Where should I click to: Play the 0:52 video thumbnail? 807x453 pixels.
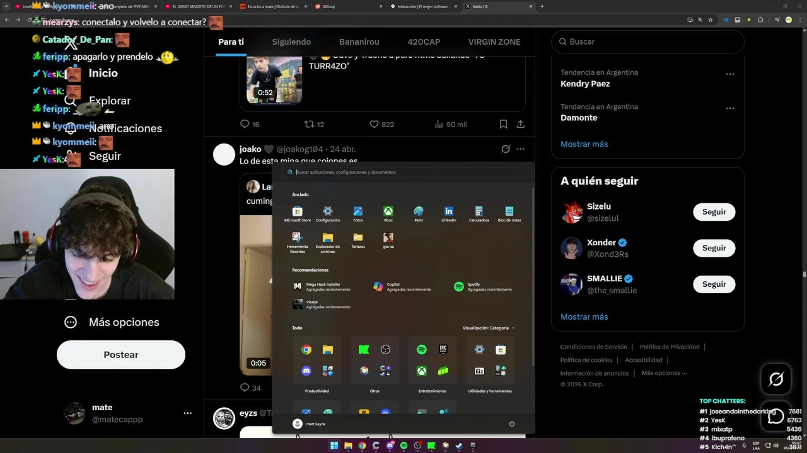[274, 80]
